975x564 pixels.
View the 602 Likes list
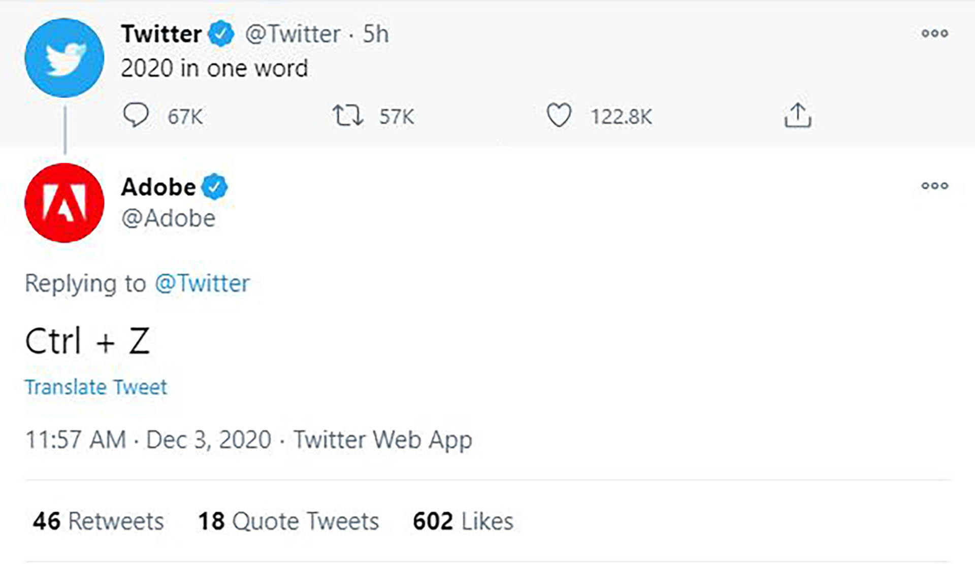click(x=463, y=521)
